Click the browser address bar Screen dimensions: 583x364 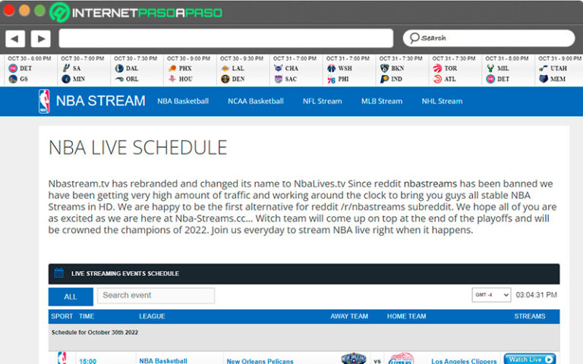225,38
